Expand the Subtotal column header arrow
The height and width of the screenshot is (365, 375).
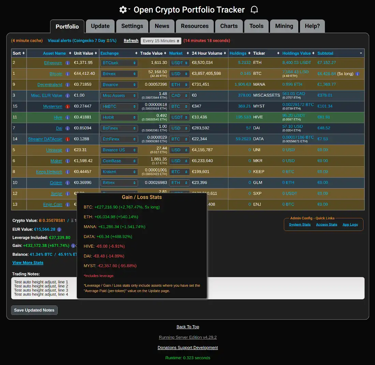[361, 53]
